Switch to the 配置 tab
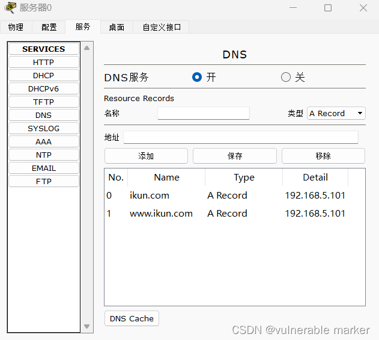This screenshot has width=379, height=340. (x=49, y=27)
